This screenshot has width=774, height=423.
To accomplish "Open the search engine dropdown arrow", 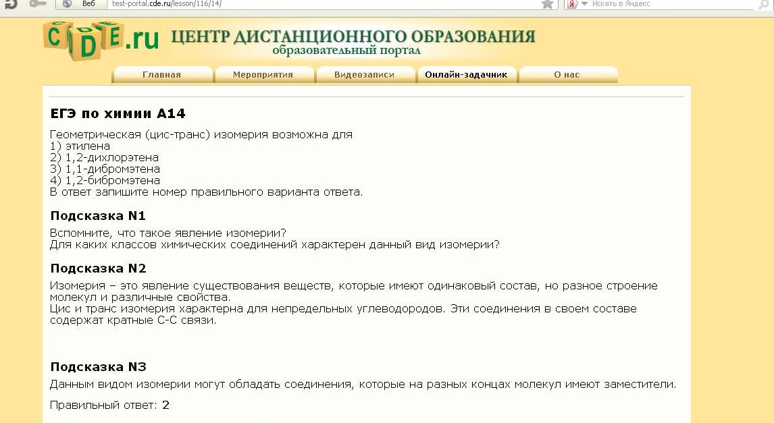I will (584, 4).
